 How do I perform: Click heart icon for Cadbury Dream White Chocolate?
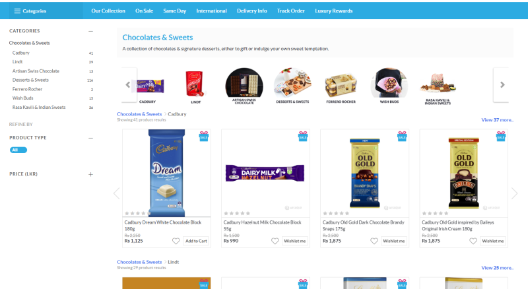click(176, 241)
